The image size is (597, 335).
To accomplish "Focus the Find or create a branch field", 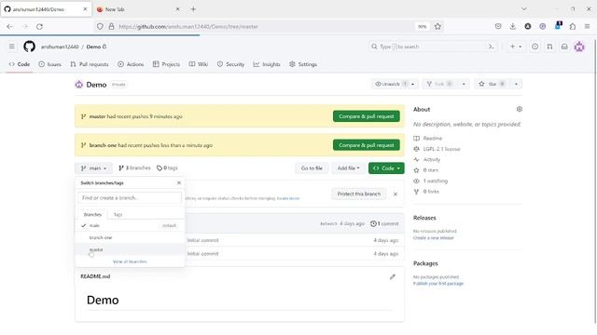I will pos(130,198).
